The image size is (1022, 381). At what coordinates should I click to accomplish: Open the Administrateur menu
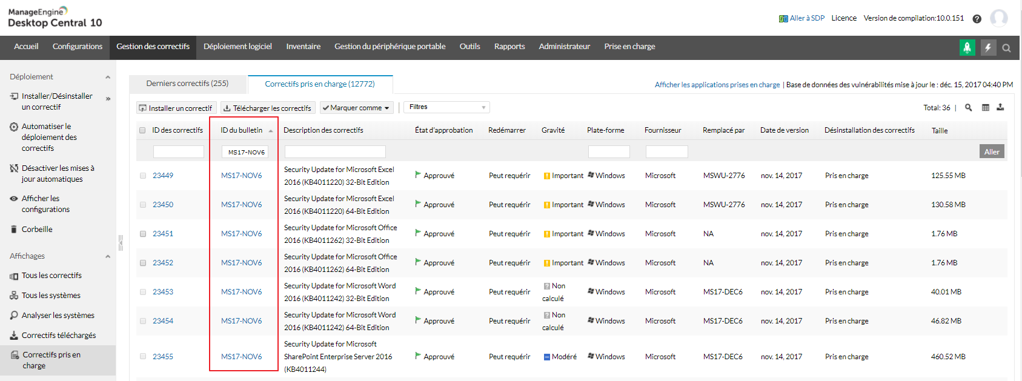(x=565, y=47)
